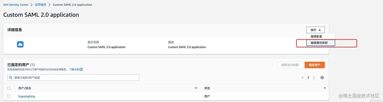
Task: Check the fuguangbing row checkbox
Action: pos(9,96)
